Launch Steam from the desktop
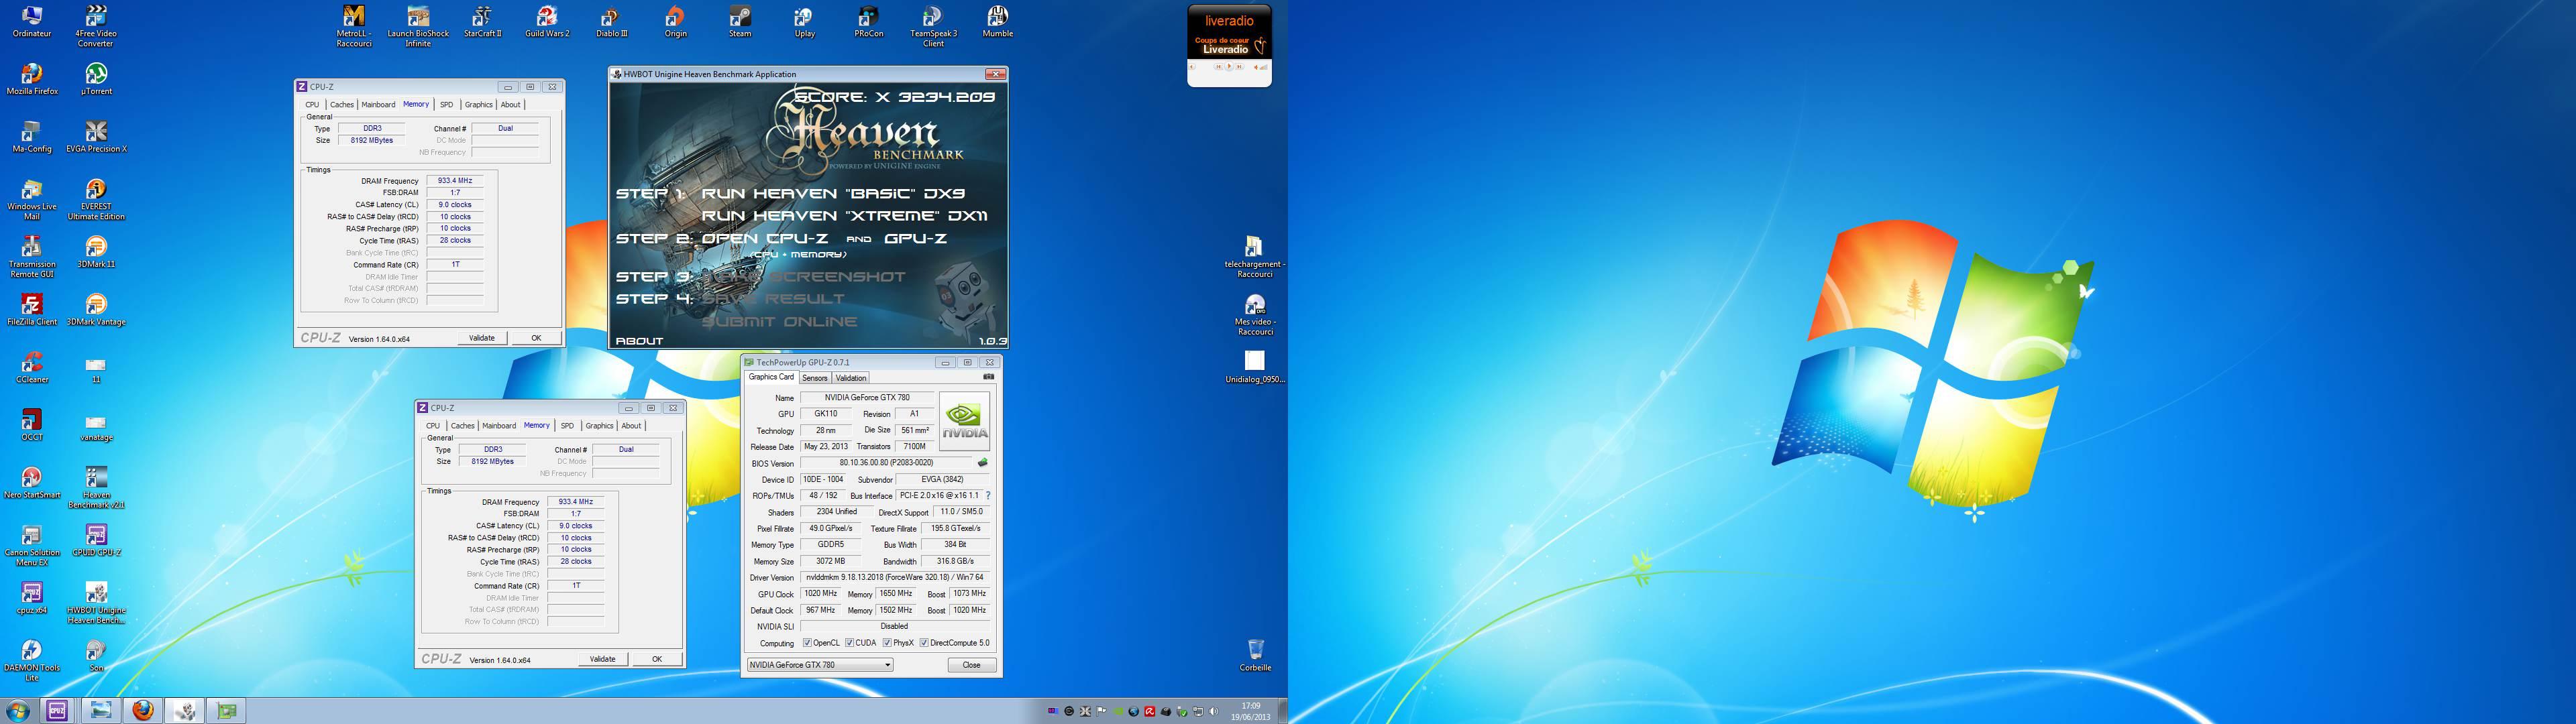 (740, 22)
